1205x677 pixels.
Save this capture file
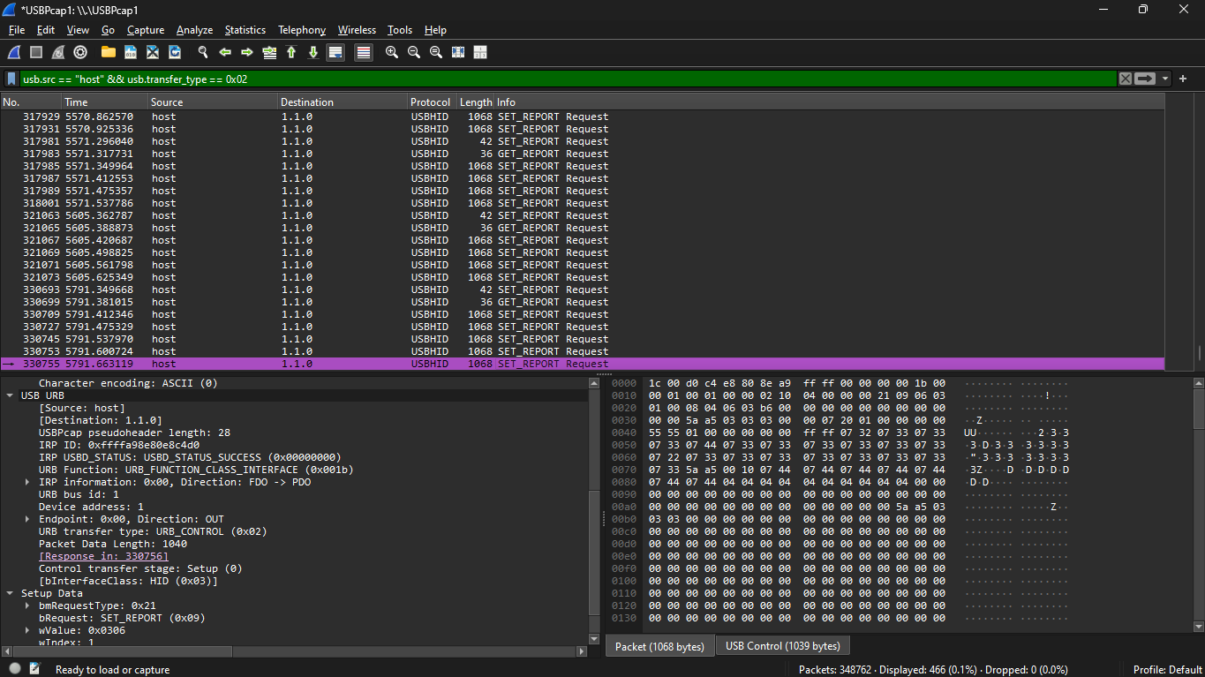pos(131,52)
